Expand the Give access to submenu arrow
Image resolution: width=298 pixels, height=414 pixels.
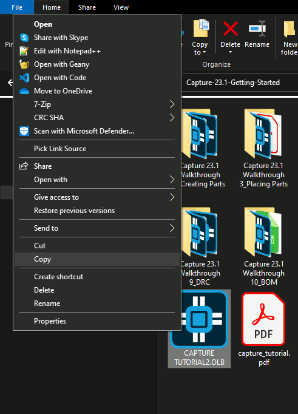pos(172,197)
